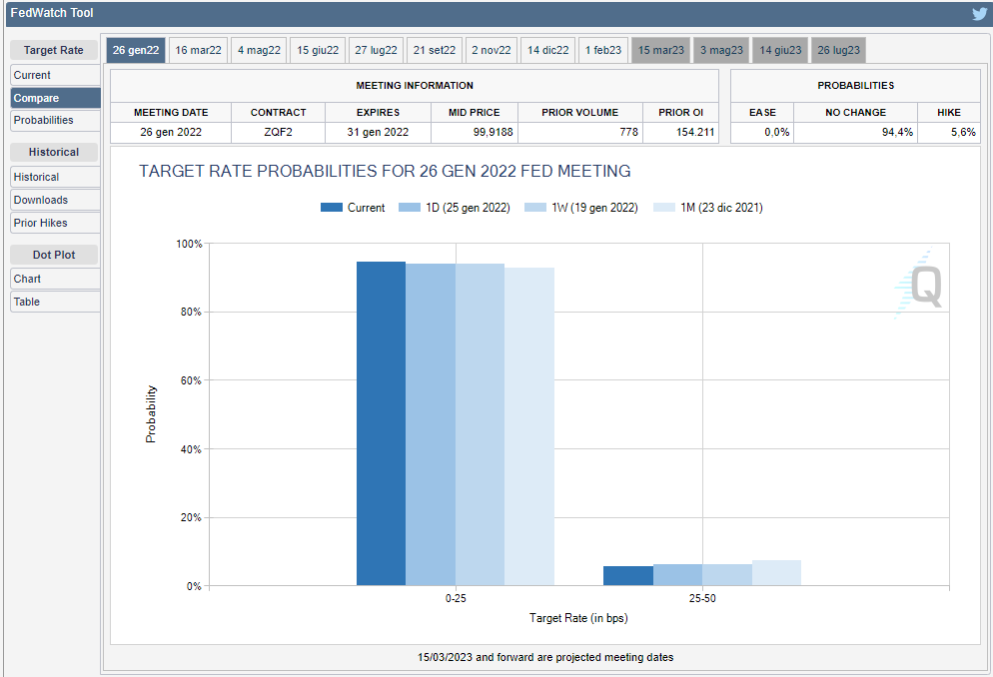Open the 26 lug23 tab
This screenshot has height=677, width=993.
click(x=839, y=50)
